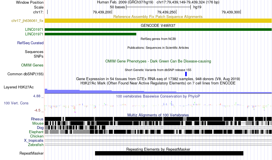
Task: Select the yellow fix patch alignment bar
Action: pyautogui.click(x=158, y=21)
